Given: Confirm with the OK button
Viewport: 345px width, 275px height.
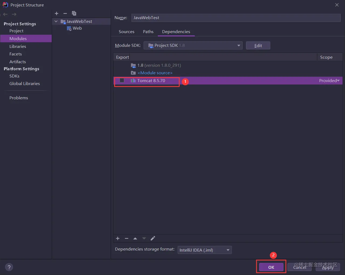Looking at the screenshot, I should click(271, 267).
